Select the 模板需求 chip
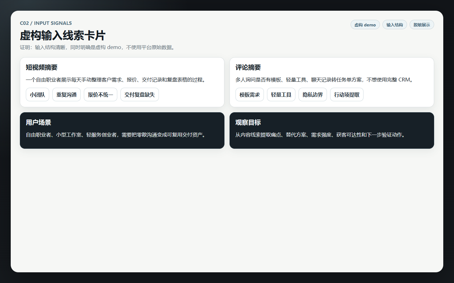Image resolution: width=454 pixels, height=283 pixels. (250, 95)
